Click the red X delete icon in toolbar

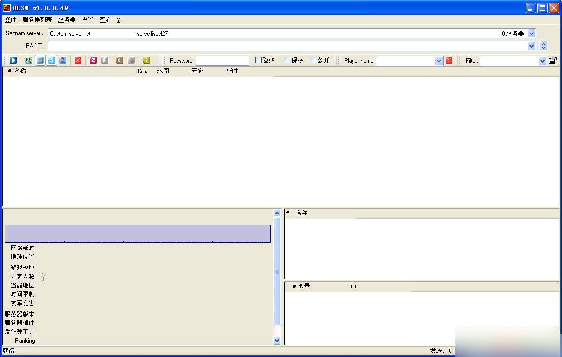pyautogui.click(x=78, y=60)
